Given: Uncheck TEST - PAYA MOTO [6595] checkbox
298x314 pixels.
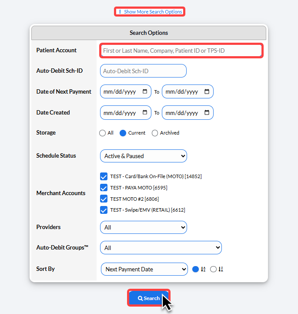Looking at the screenshot, I should click(x=104, y=188).
